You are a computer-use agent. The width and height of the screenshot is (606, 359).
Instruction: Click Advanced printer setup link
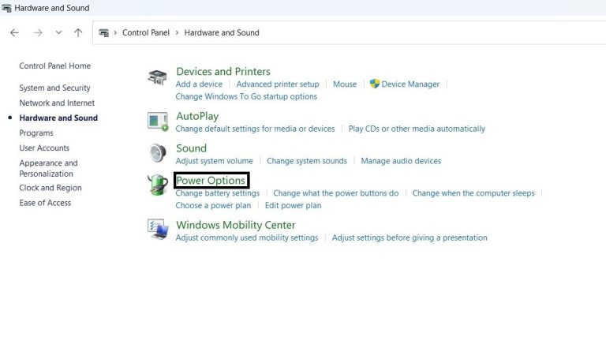[x=278, y=84]
